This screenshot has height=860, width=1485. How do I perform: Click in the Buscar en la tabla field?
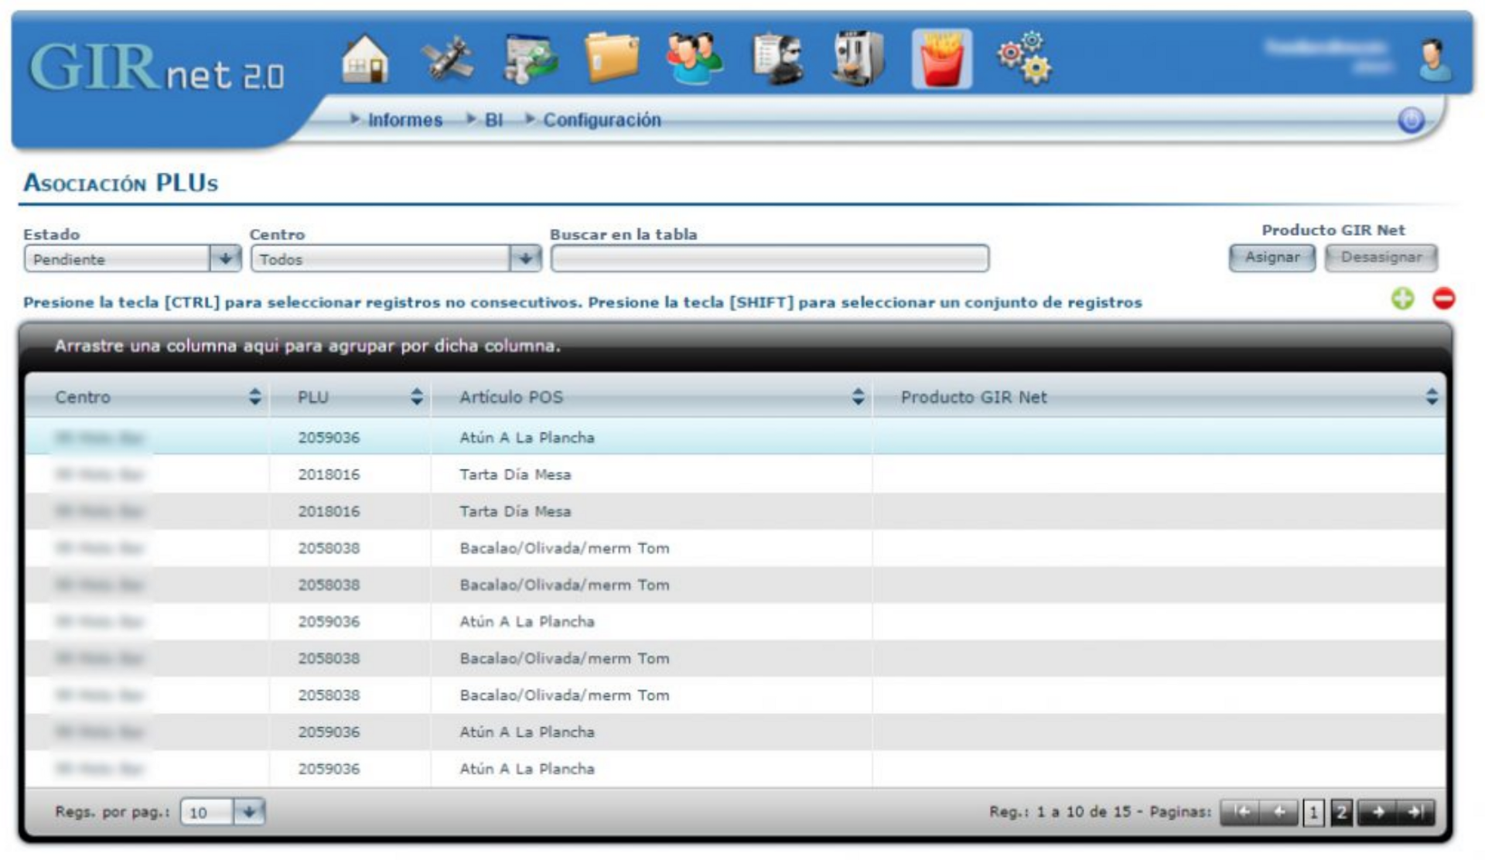pyautogui.click(x=769, y=258)
